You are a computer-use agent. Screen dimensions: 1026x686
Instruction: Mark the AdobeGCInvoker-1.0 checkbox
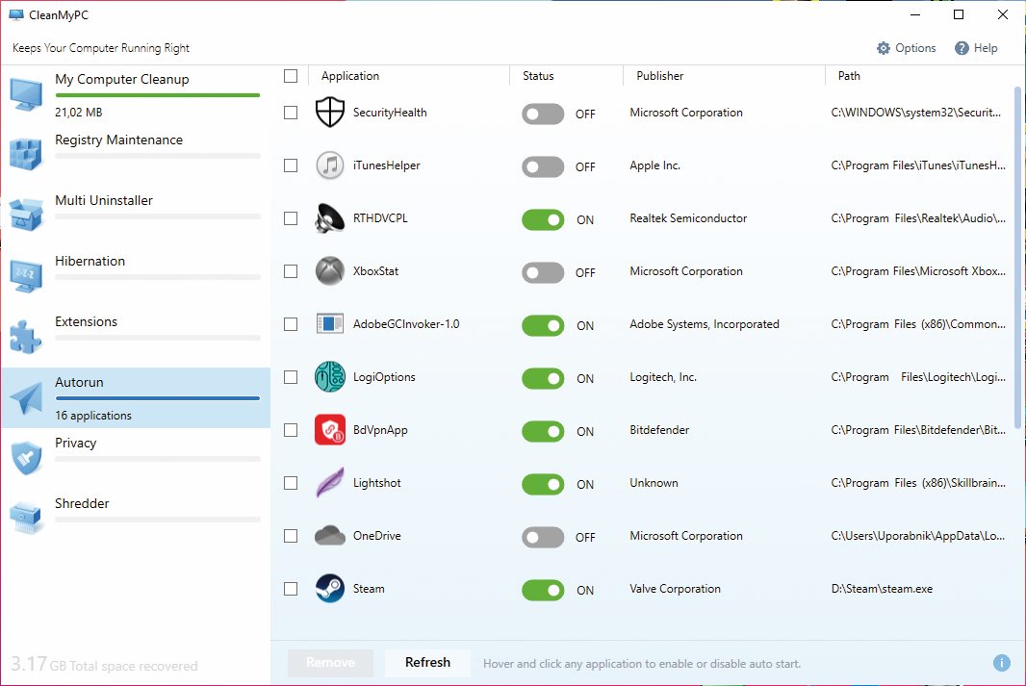coord(291,324)
